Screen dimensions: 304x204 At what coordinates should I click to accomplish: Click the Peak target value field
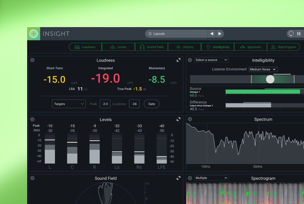click(x=105, y=104)
